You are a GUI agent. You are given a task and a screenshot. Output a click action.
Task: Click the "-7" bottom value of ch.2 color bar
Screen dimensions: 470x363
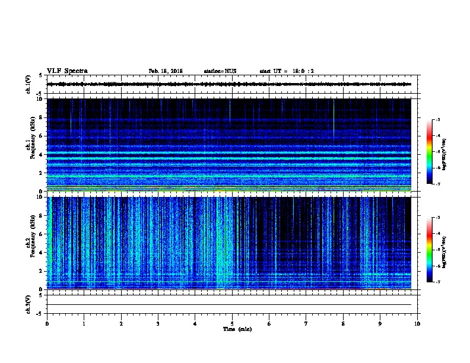438,282
